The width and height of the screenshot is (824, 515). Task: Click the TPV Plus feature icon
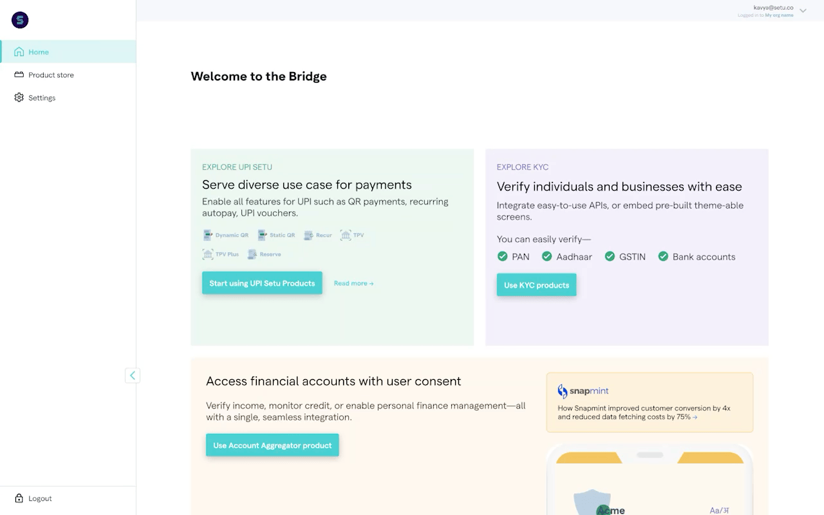coord(208,254)
